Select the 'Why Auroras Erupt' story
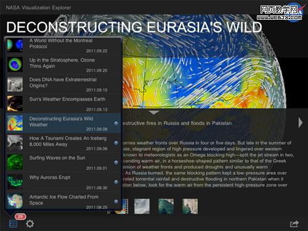 tap(63, 182)
